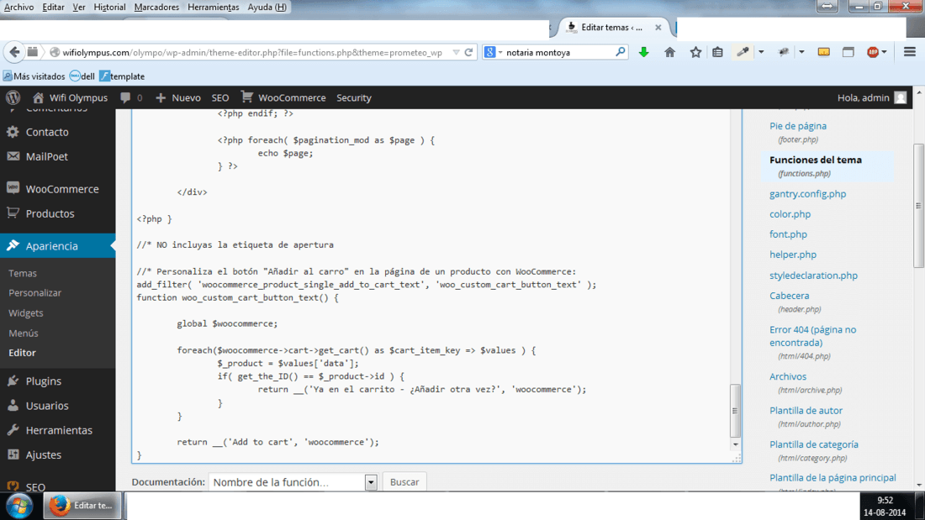Open the Firefox taskbar item Editar te...
Image resolution: width=925 pixels, height=520 pixels.
click(82, 505)
